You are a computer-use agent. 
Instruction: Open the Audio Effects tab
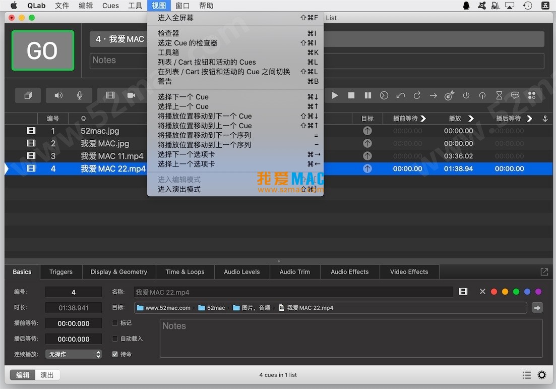click(x=350, y=272)
